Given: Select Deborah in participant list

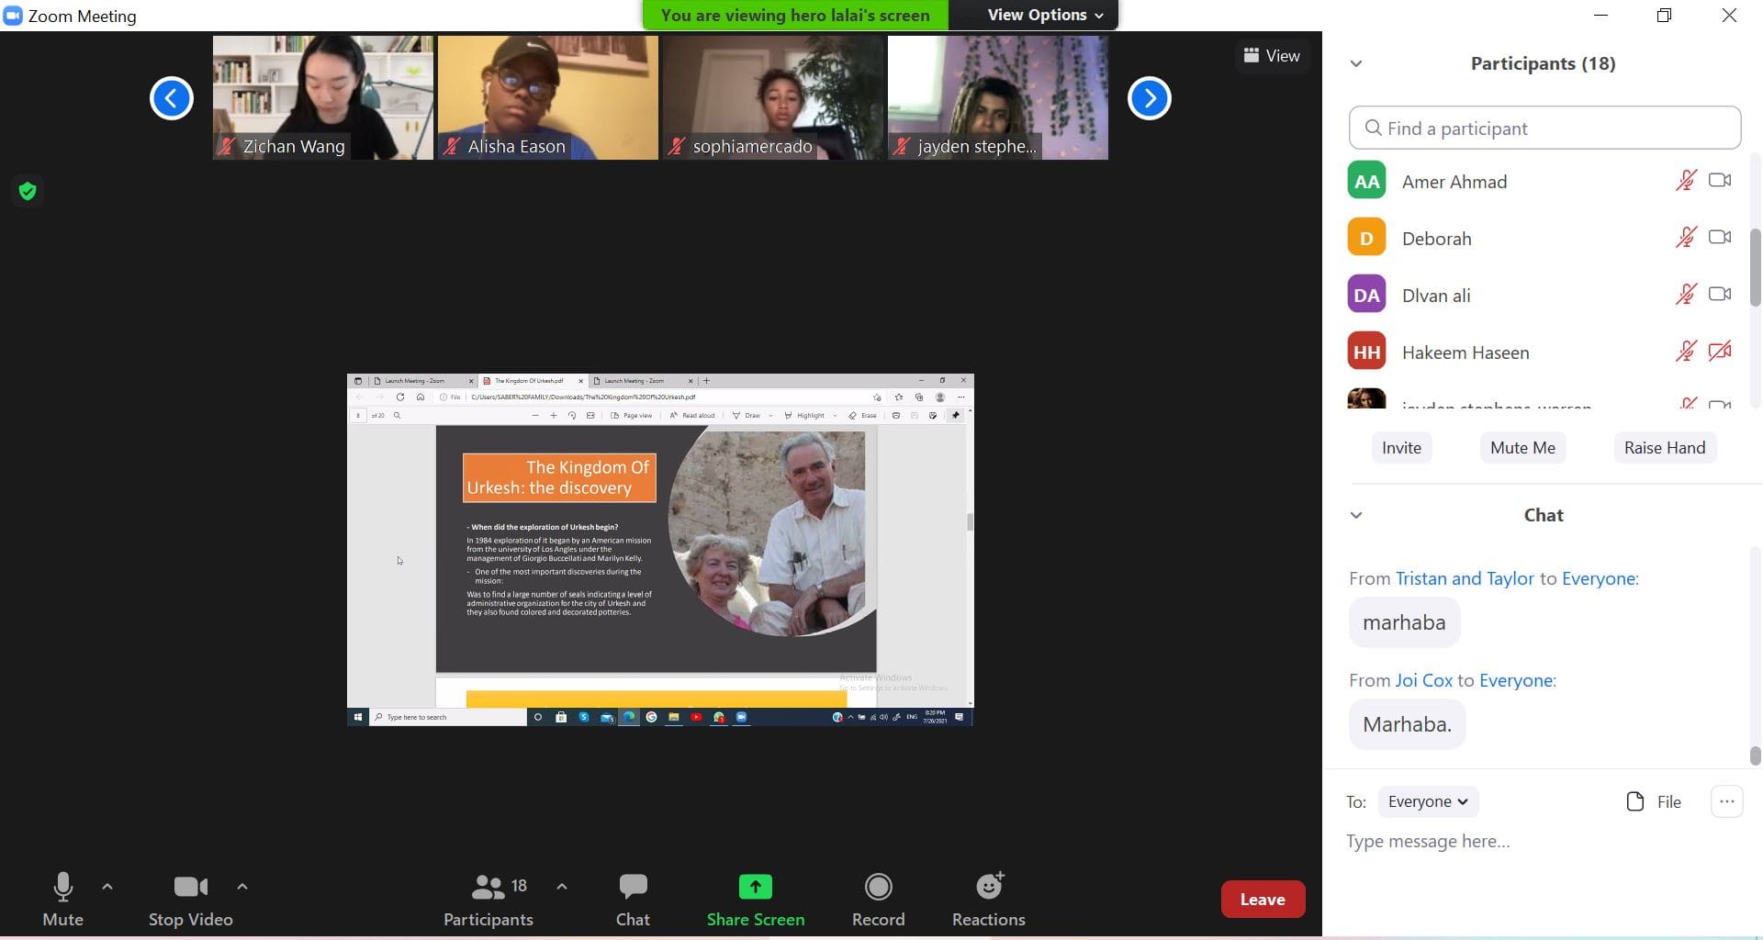Looking at the screenshot, I should coord(1544,239).
